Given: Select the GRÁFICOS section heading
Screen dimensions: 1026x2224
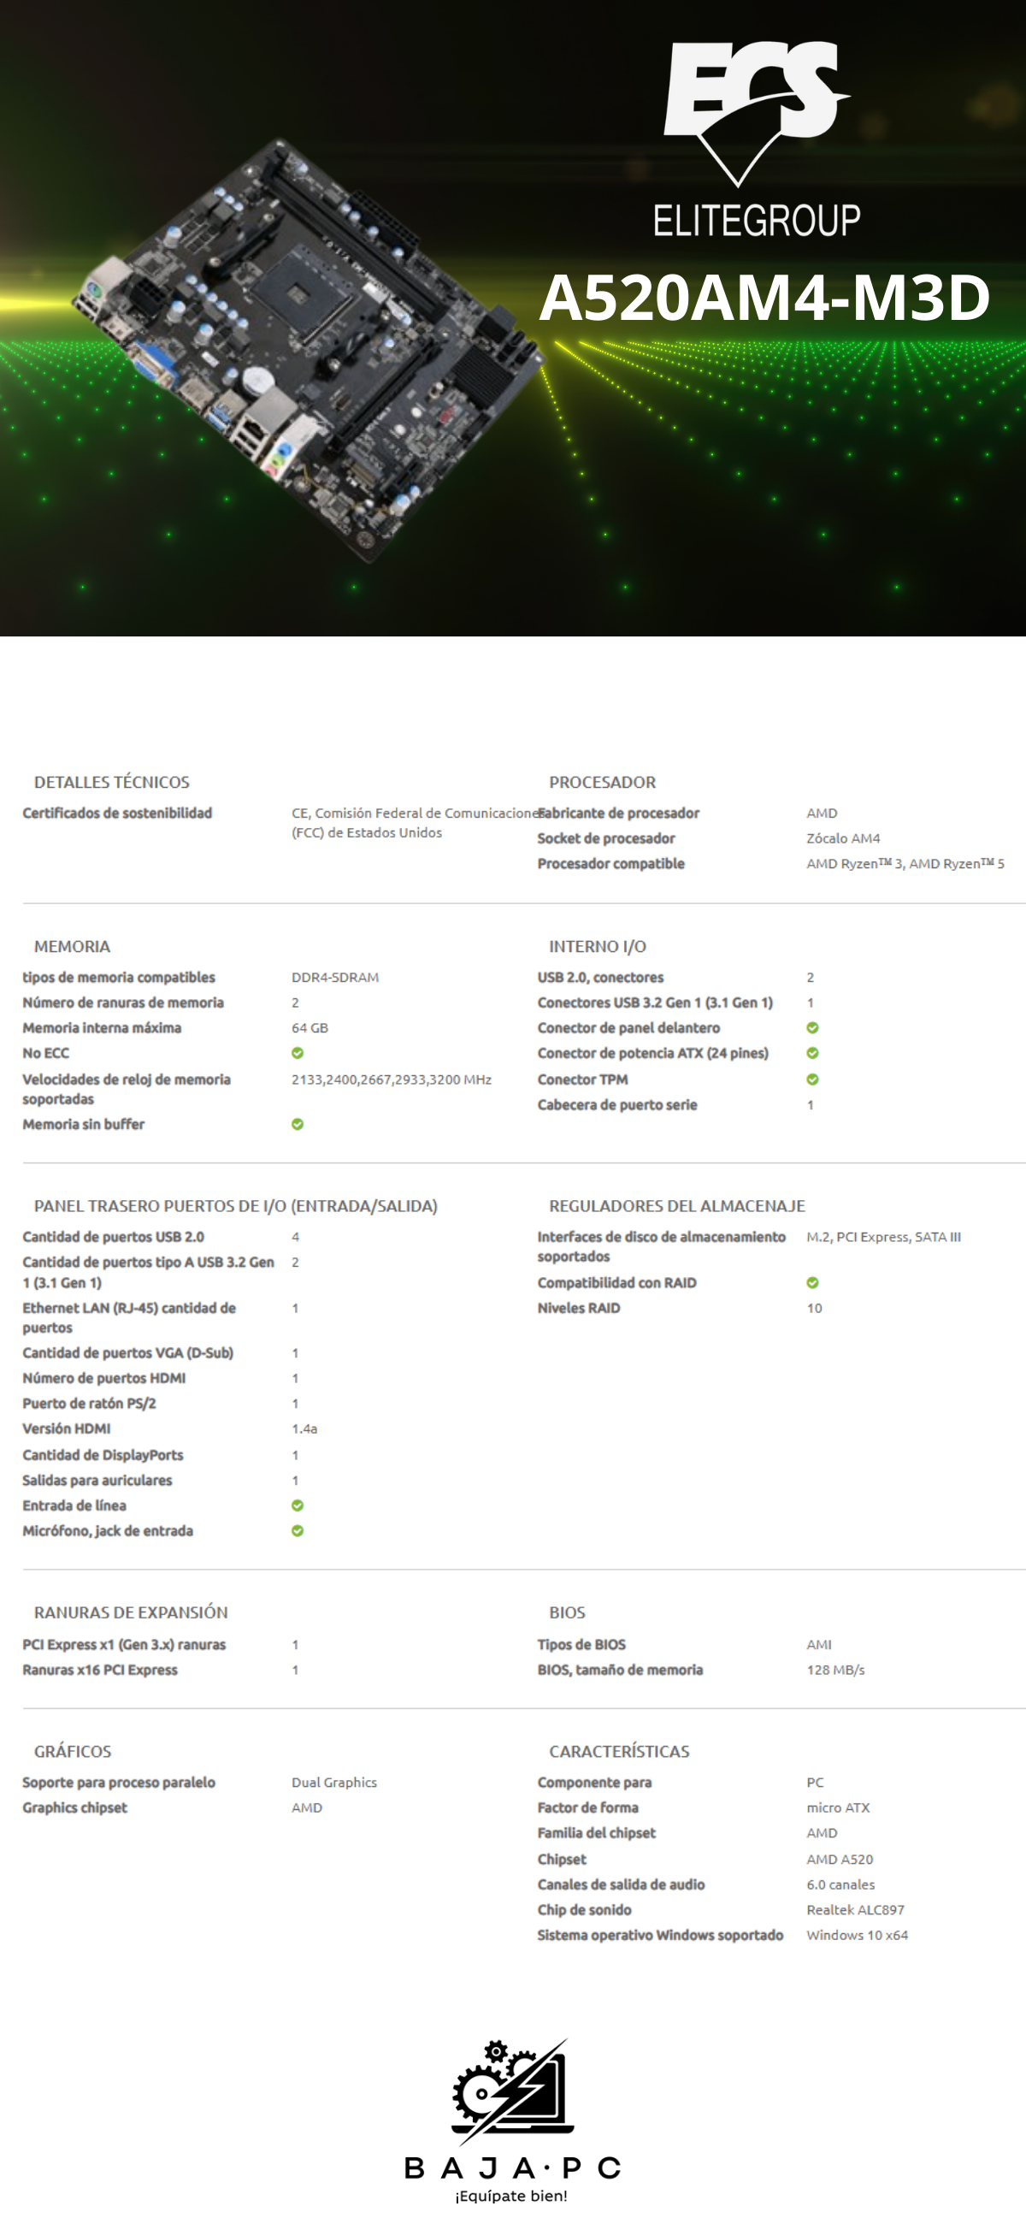Looking at the screenshot, I should click(74, 1752).
